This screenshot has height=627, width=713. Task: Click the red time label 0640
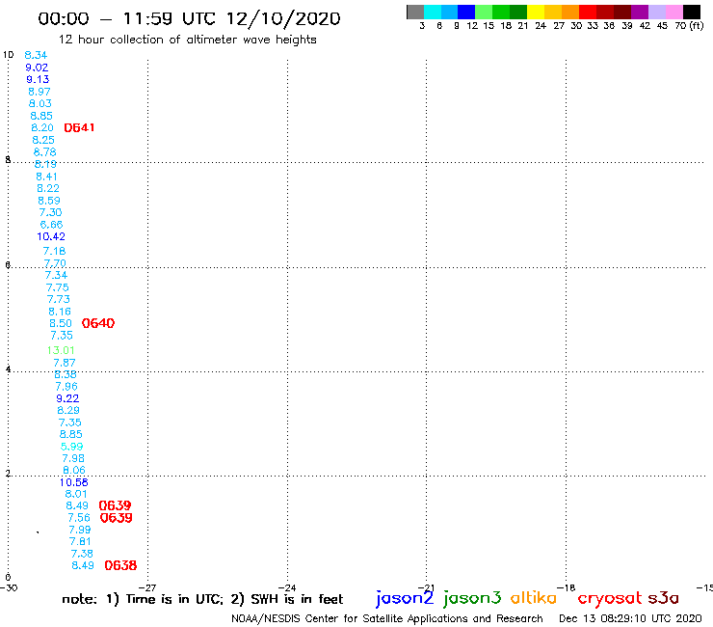point(98,323)
